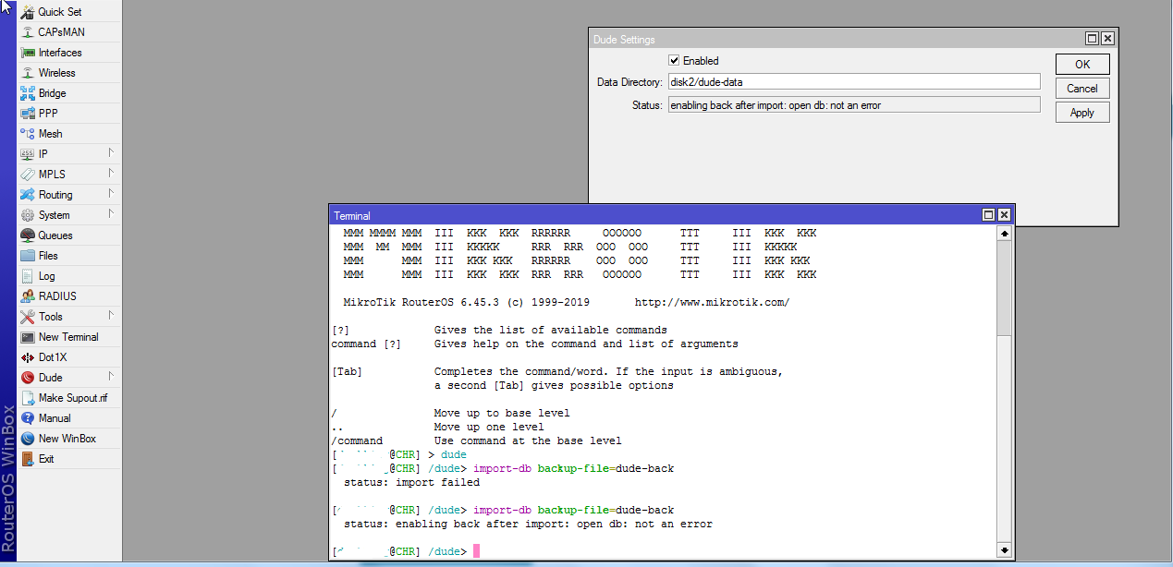Screen dimensions: 1173x567
Task: Open CAPsMAN from the sidebar icon
Action: [28, 32]
